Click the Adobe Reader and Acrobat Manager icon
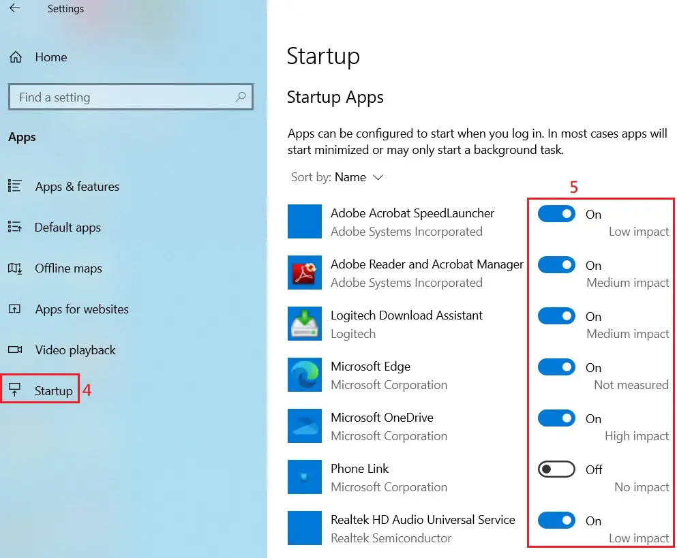Screen dimensions: 677x558 [304, 273]
